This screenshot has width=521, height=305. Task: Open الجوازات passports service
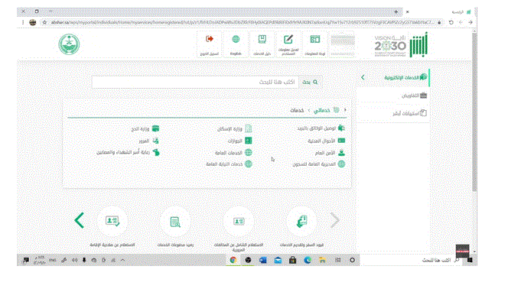pos(239,141)
